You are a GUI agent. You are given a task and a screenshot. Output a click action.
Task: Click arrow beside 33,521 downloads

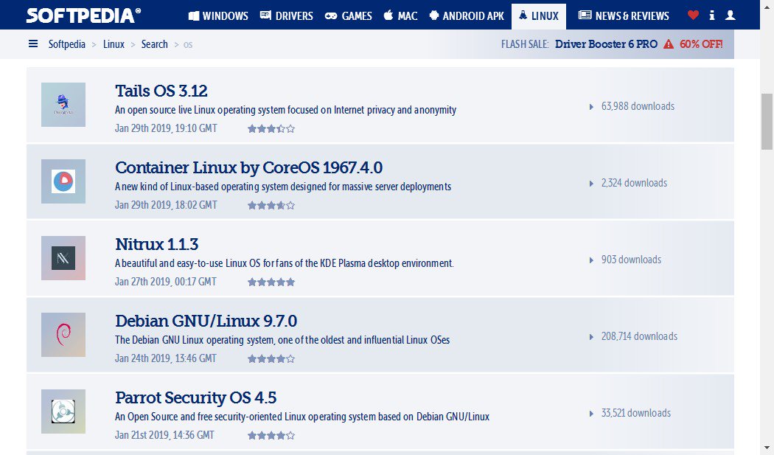point(591,413)
